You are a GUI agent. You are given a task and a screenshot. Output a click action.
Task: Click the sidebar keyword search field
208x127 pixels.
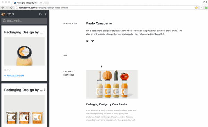click(x=24, y=21)
